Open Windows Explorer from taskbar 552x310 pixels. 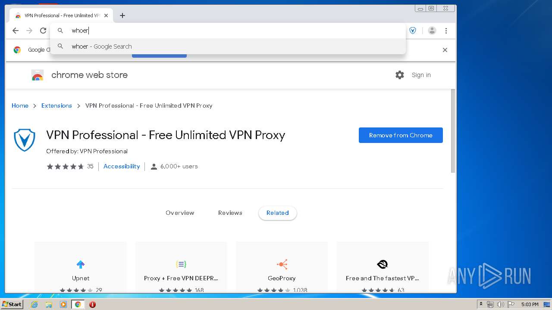pyautogui.click(x=49, y=304)
